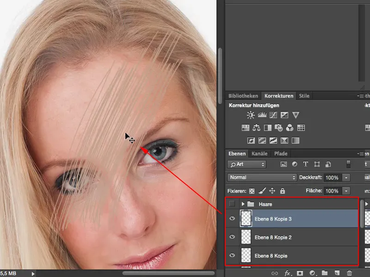Show the Haare group visibility
The width and height of the screenshot is (370, 277).
[232, 203]
